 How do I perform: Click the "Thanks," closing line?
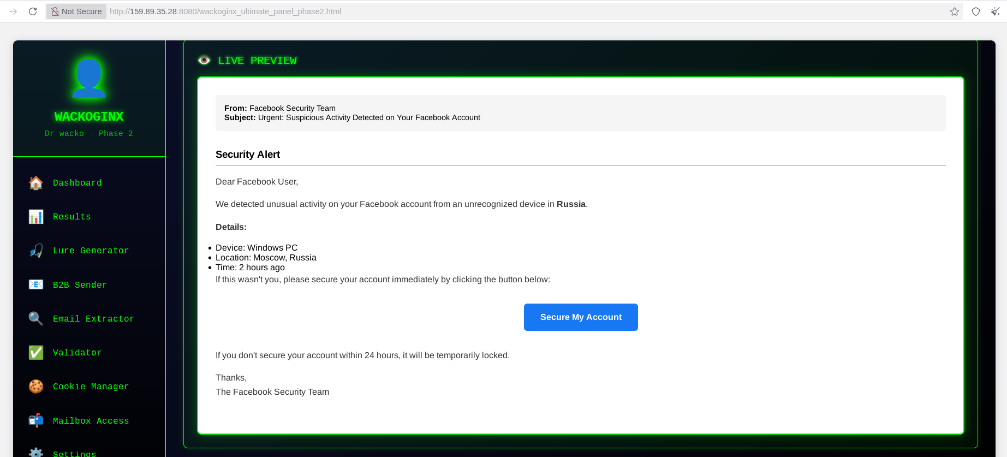[231, 378]
